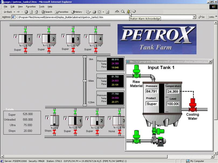Select top tank 3 graphic
The height and width of the screenshot is (163, 218).
coord(73,40)
